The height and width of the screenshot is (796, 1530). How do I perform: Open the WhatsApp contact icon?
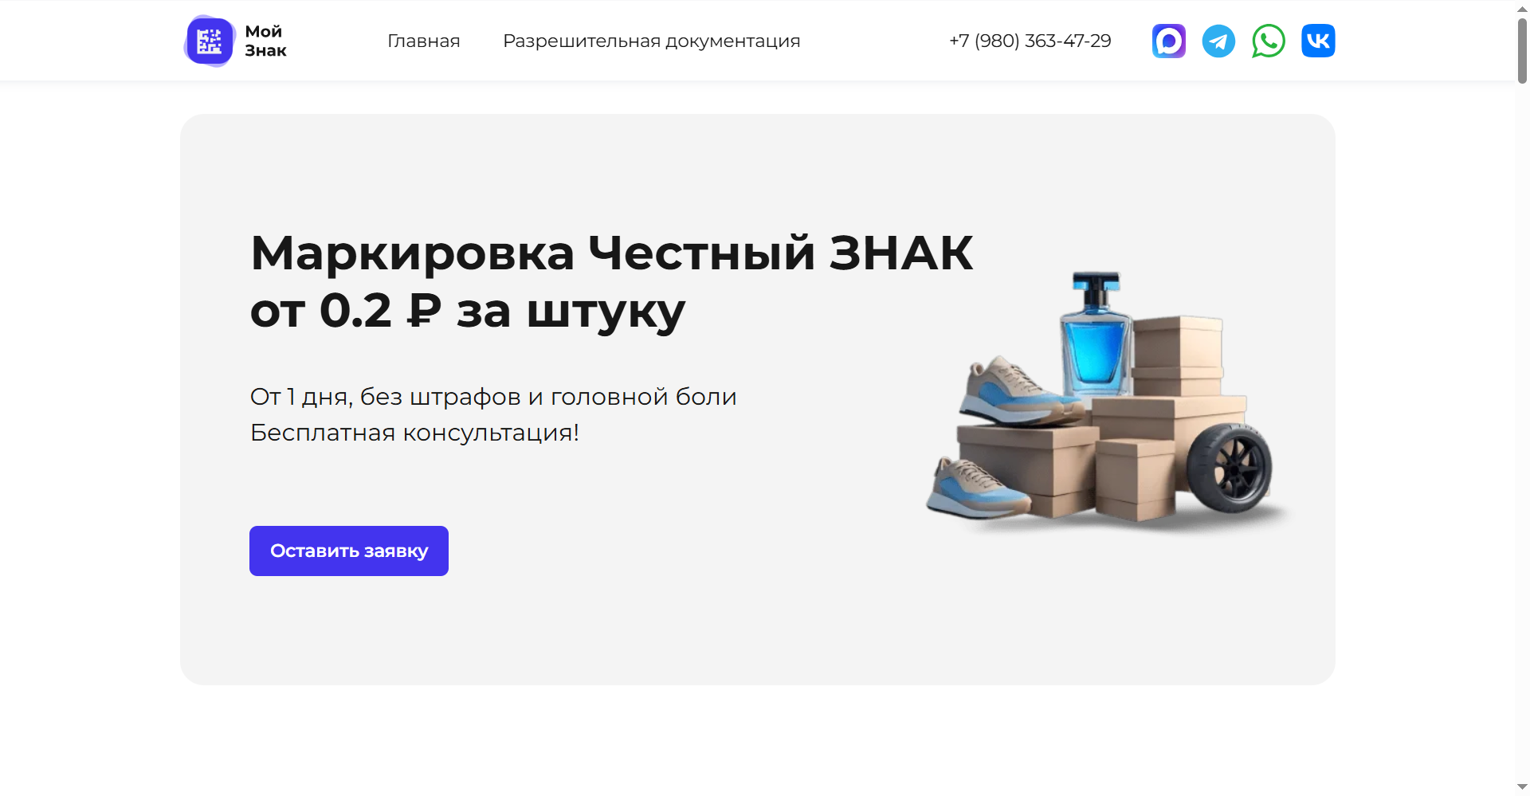pos(1269,41)
